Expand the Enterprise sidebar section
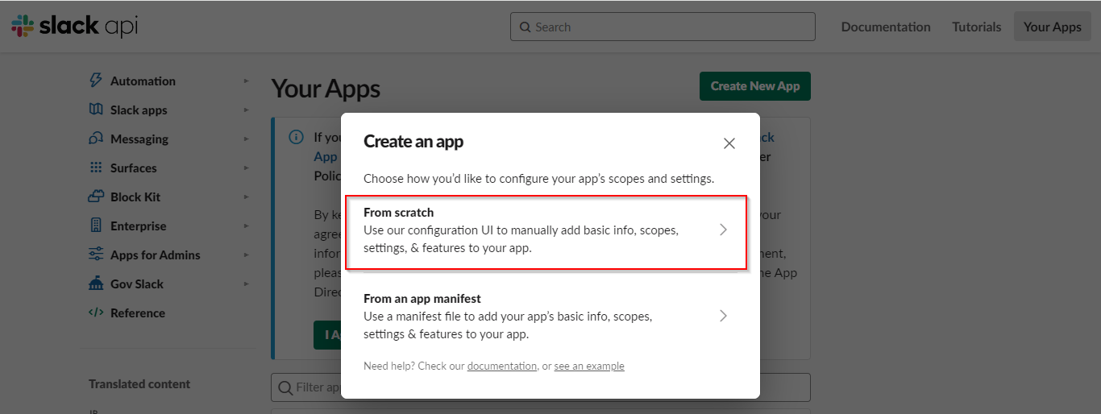 (247, 226)
